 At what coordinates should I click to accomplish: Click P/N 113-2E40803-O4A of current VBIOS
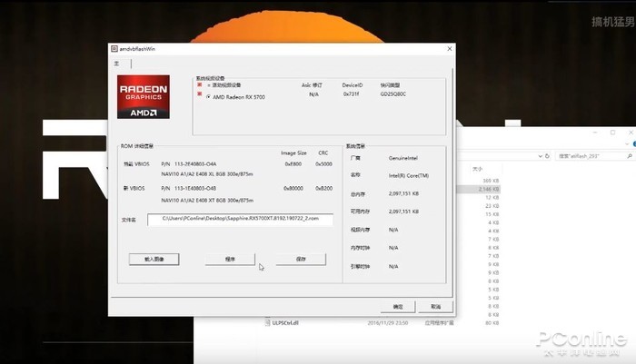click(x=189, y=164)
